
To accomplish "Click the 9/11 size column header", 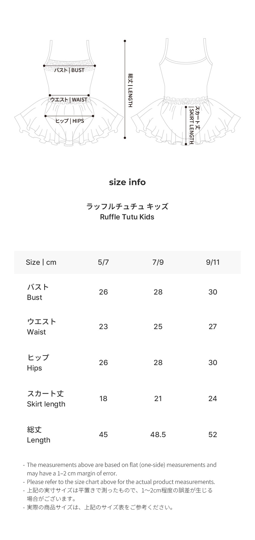I will click(213, 262).
